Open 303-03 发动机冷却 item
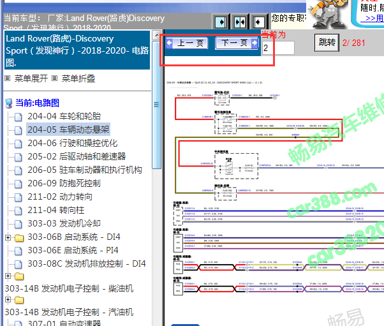384x326 pixels. pyautogui.click(x=64, y=223)
